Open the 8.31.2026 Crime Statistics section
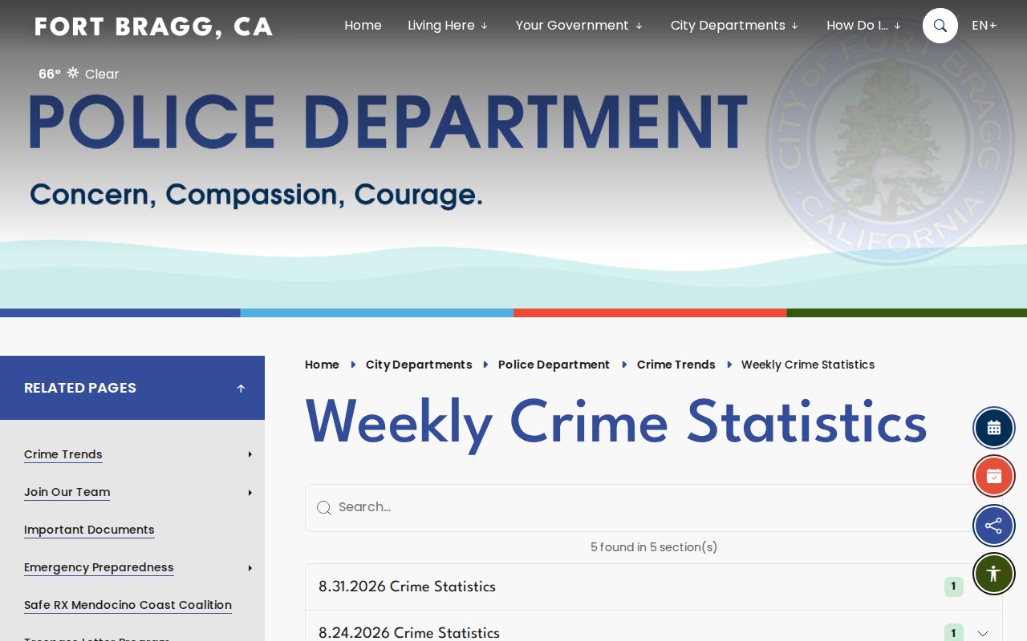This screenshot has height=641, width=1027. 654,587
